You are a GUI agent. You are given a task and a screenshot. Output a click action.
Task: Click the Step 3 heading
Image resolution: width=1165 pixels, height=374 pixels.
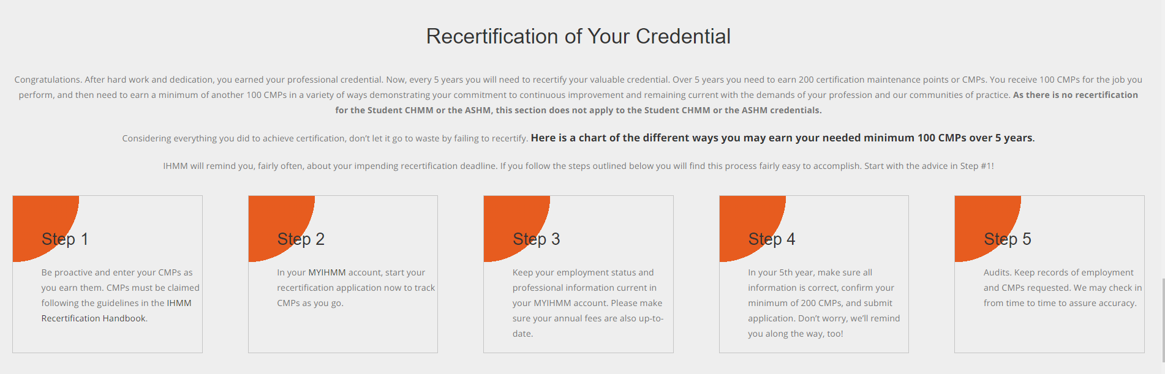(536, 239)
